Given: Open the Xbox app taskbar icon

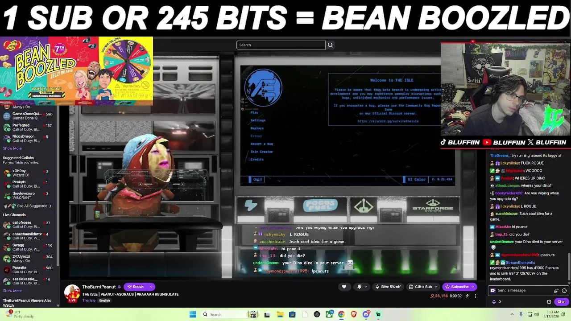Looking at the screenshot, I should pyautogui.click(x=329, y=314).
